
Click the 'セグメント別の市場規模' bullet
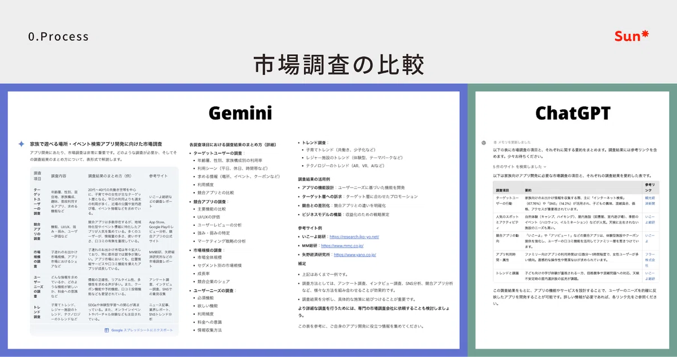(x=221, y=265)
